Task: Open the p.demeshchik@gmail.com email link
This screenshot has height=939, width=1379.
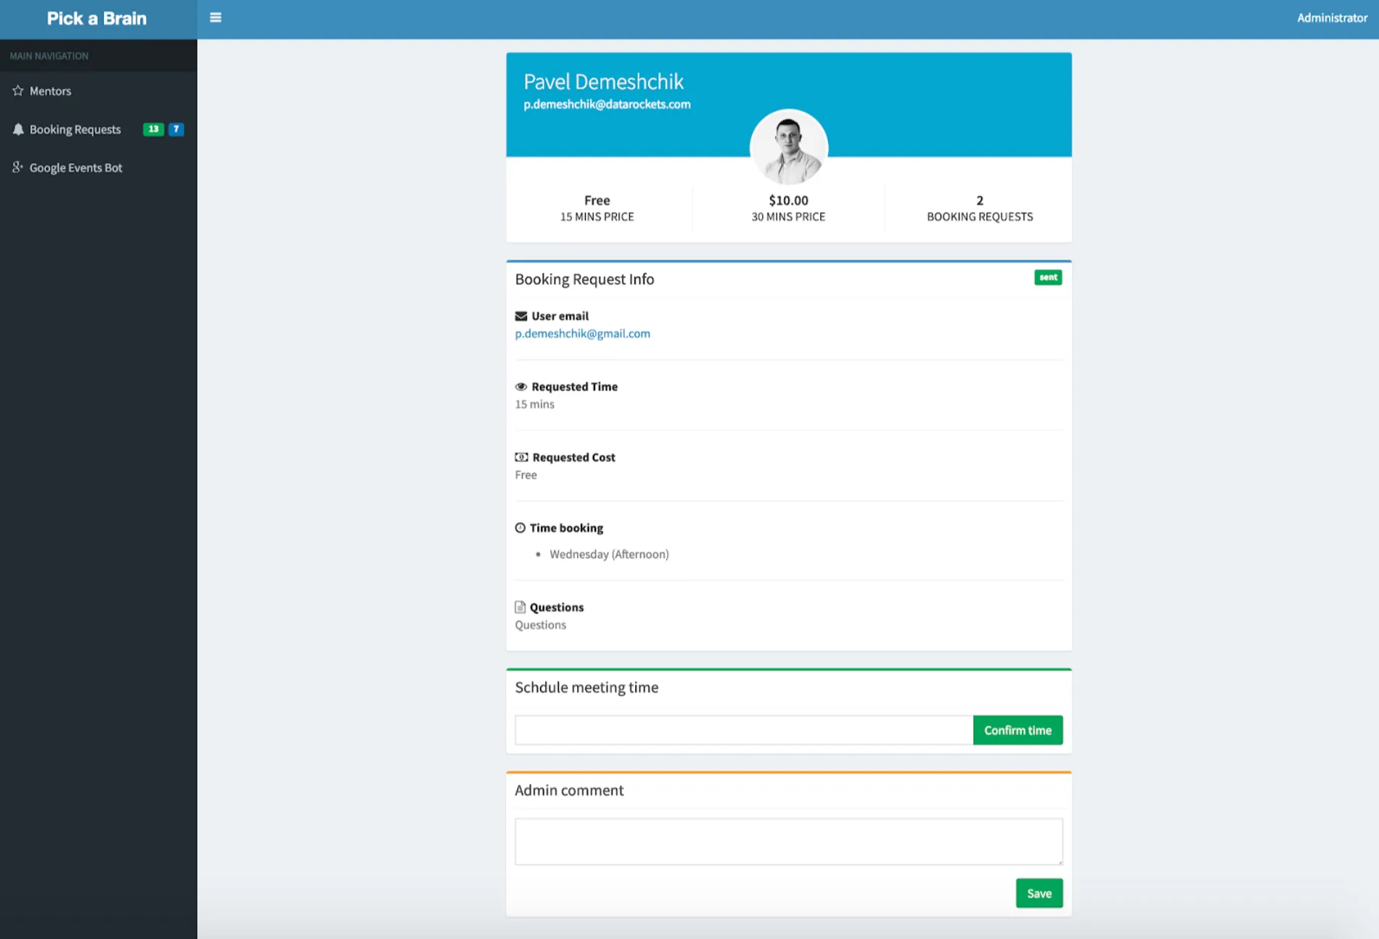Action: click(x=582, y=333)
